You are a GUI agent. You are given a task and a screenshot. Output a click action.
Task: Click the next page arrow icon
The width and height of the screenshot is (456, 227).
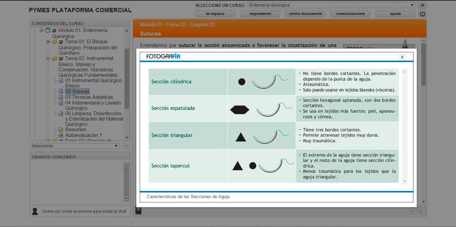tap(421, 211)
